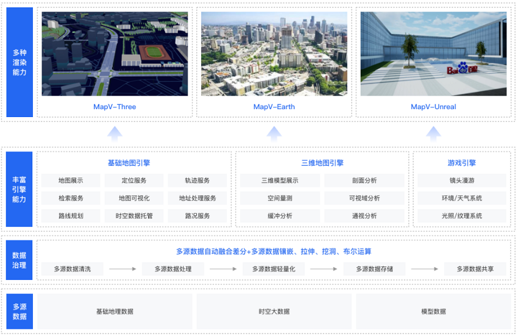The image size is (518, 336).
Task: Open the MapV-Unreal label link
Action: point(433,107)
